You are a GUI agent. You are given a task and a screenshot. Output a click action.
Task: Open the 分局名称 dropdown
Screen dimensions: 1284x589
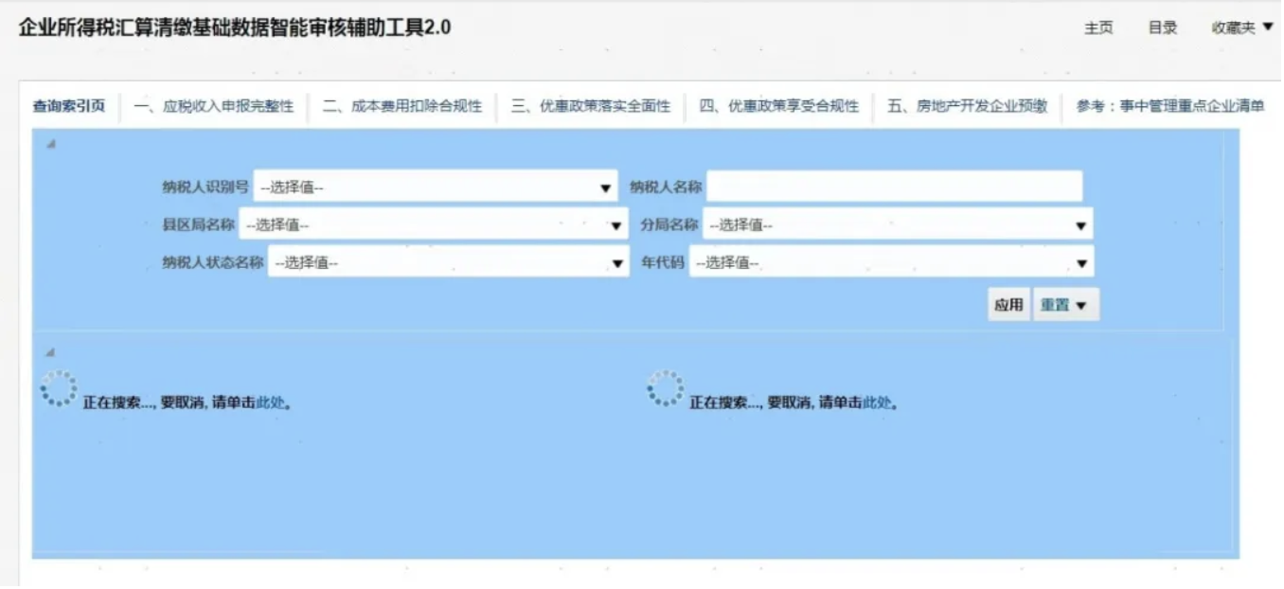[x=897, y=225]
